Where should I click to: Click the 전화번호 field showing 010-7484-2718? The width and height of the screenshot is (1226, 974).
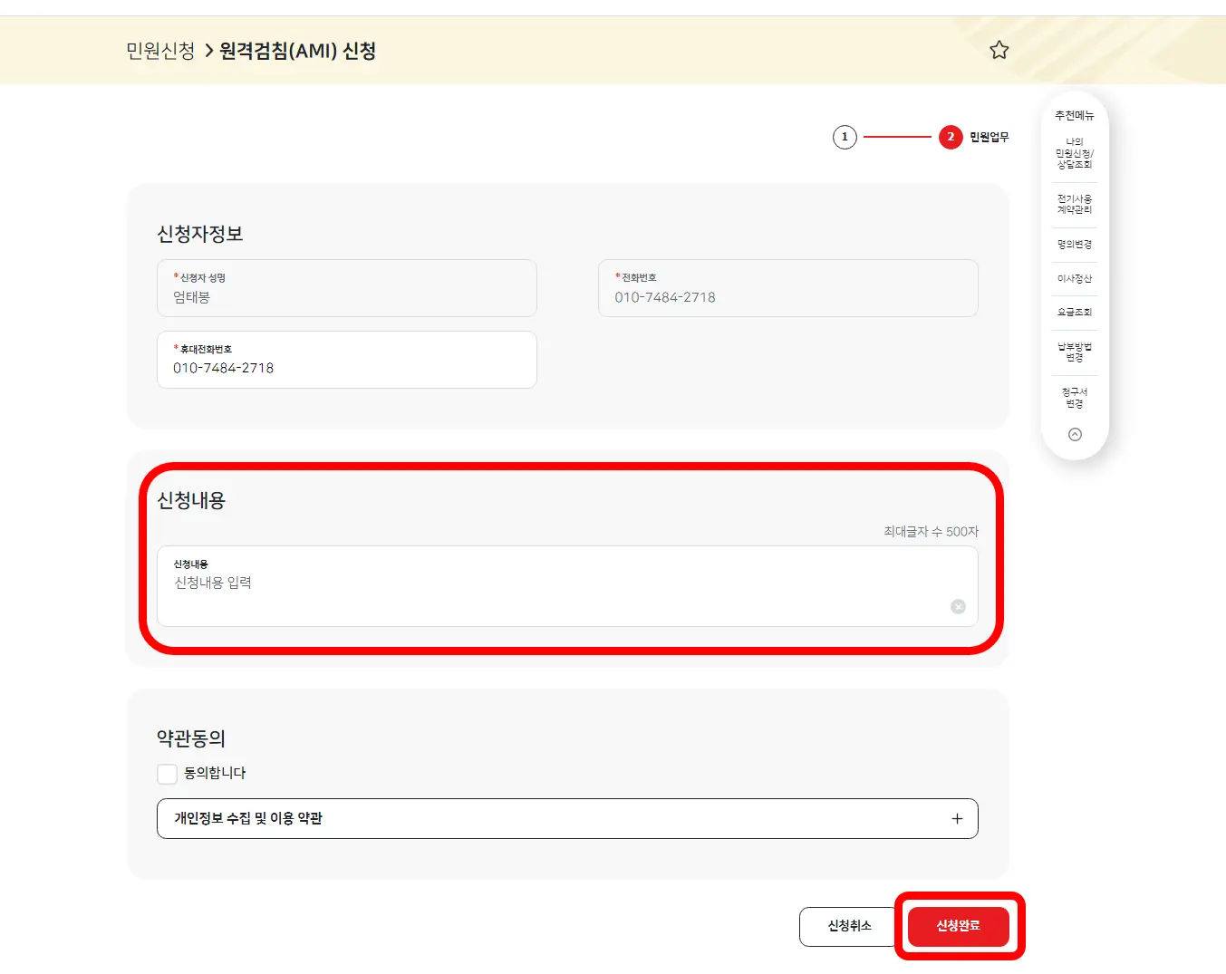tap(787, 288)
